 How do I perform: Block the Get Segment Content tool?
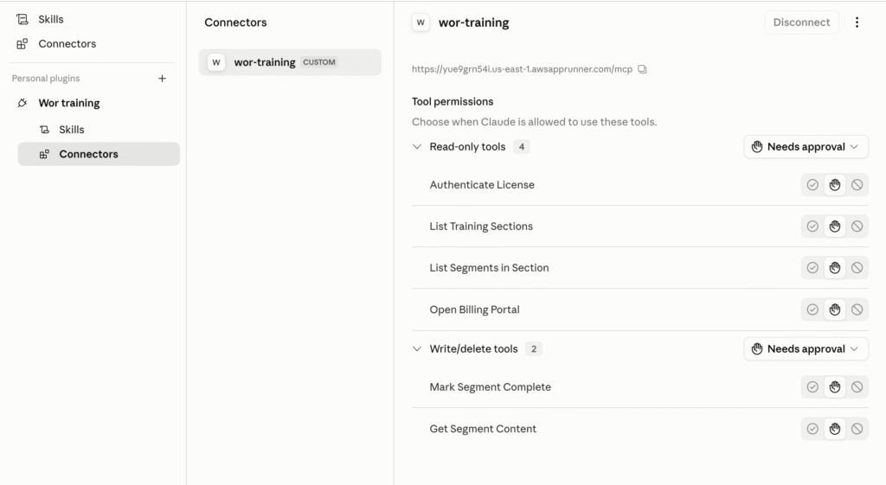point(857,429)
